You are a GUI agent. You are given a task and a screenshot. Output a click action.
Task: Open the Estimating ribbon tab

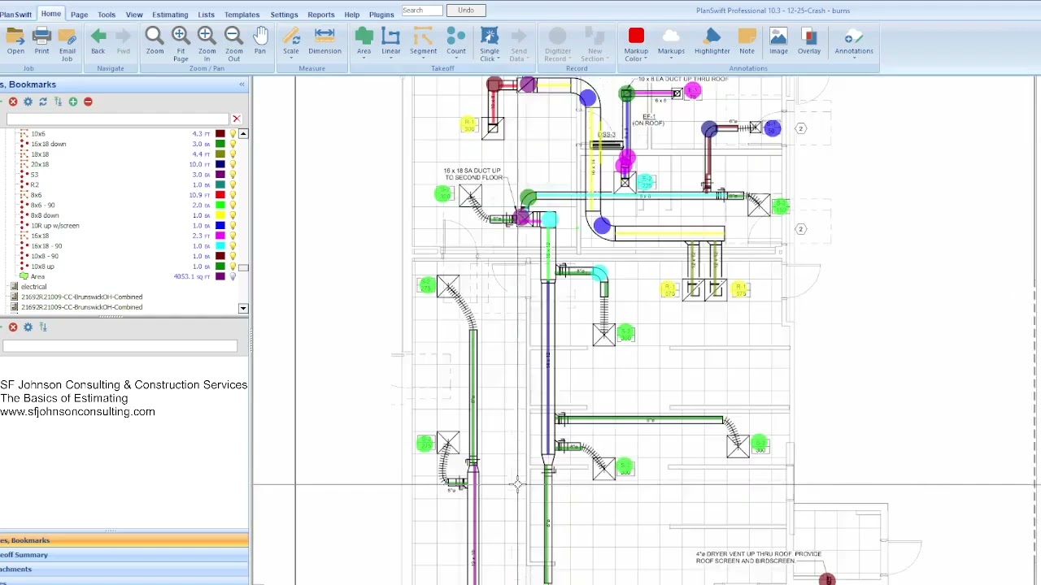[170, 15]
